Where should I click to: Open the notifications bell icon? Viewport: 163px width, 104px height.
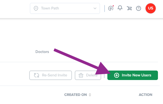[120, 8]
